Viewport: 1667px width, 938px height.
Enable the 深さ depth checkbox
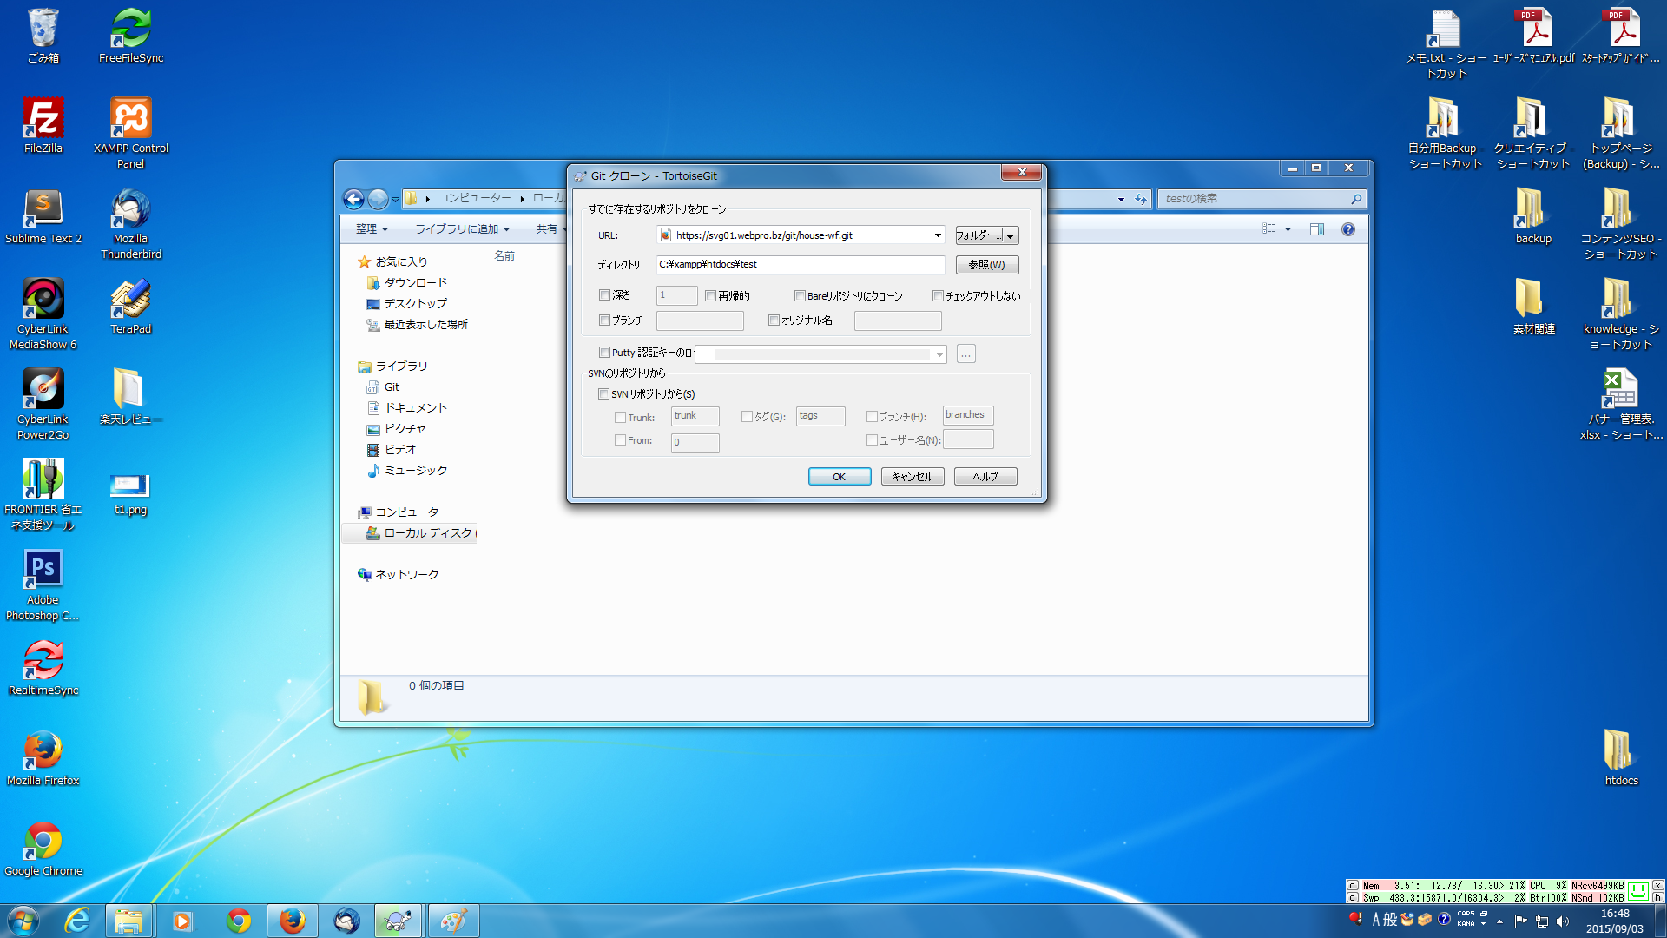tap(605, 295)
